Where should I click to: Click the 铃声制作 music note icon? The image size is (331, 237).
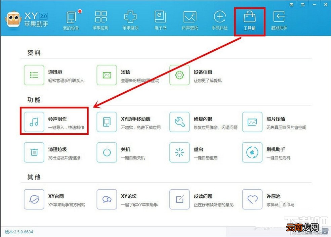point(34,122)
